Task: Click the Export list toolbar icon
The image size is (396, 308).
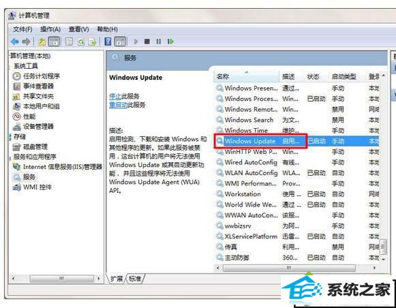Action: pos(93,42)
